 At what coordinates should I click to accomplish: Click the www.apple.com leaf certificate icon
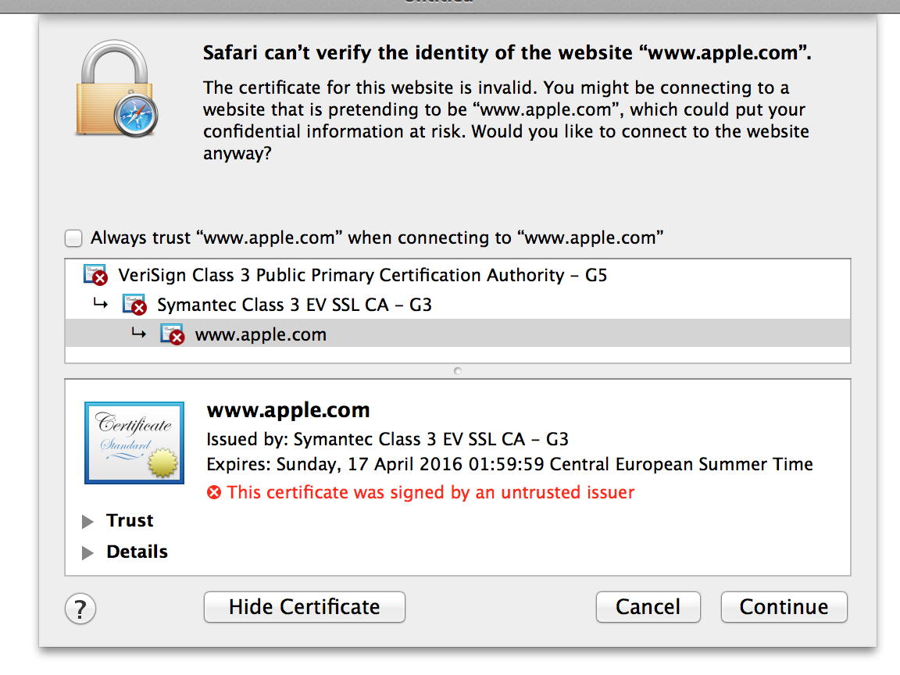[172, 334]
